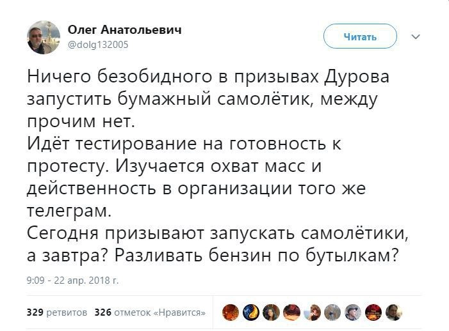The image size is (449, 331).
Task: Click the gray sixth liker avatar
Action: (333, 312)
